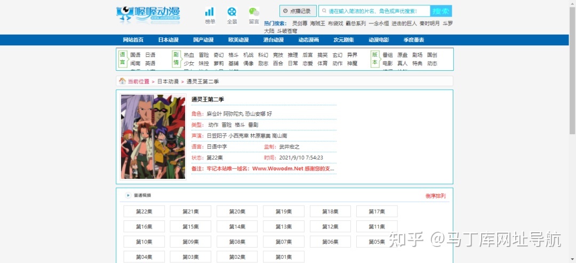
Task: Filter by genre 推理
Action: coord(293,55)
